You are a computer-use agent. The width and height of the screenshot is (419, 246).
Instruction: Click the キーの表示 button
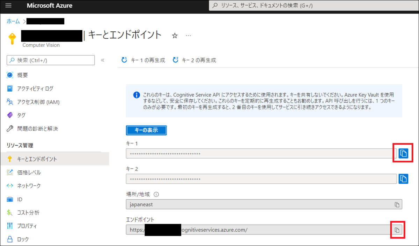[x=146, y=130]
